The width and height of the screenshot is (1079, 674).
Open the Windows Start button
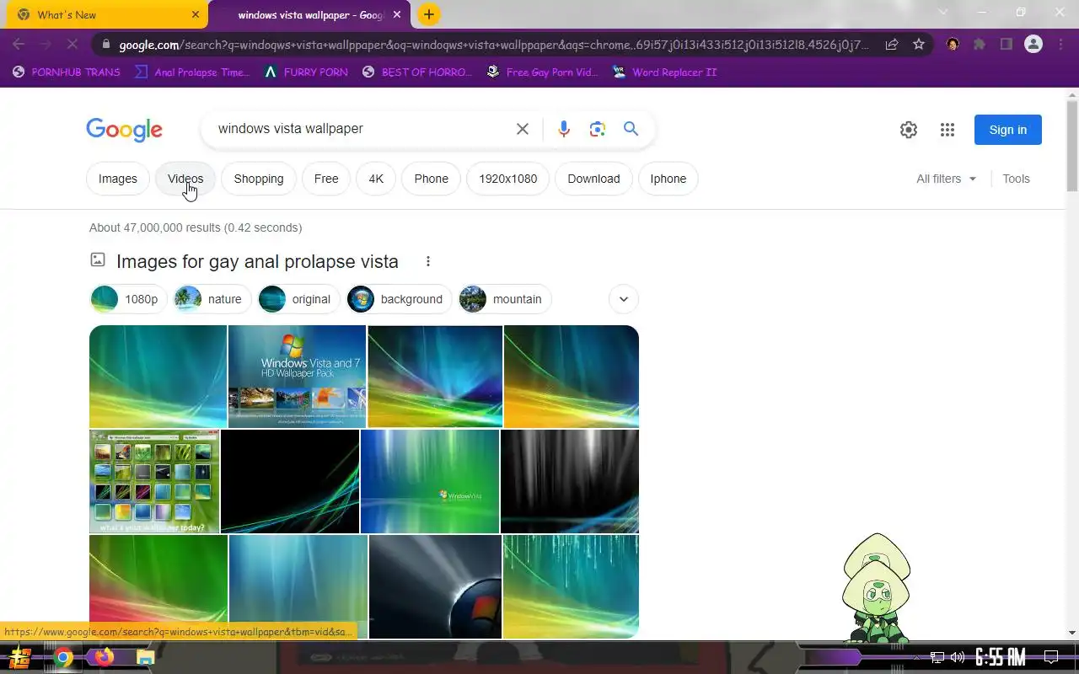tap(20, 657)
